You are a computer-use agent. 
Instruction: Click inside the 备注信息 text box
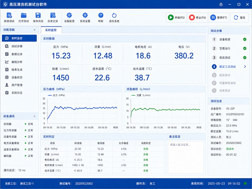pyautogui.click(x=186, y=157)
